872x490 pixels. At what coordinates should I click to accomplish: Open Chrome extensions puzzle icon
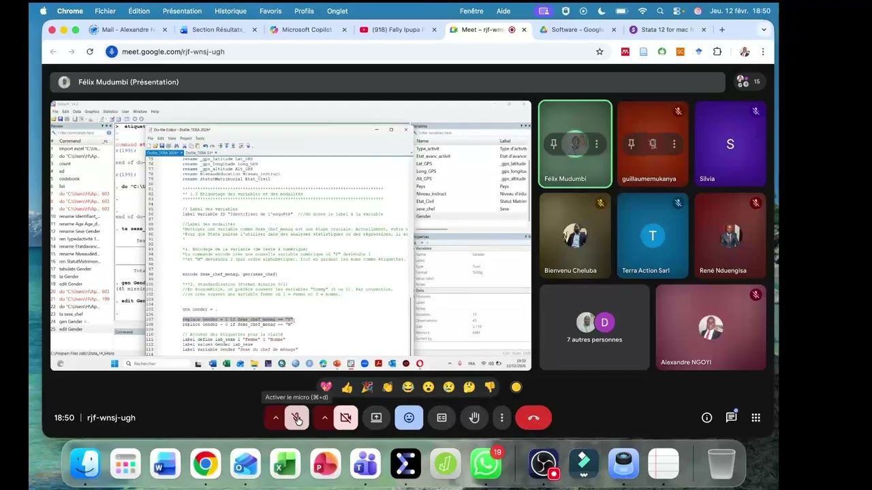pos(717,52)
